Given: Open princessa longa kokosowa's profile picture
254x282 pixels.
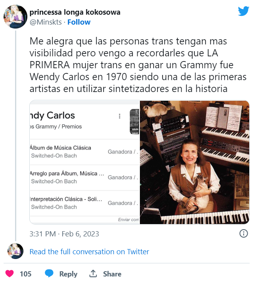Looking at the screenshot, I should click(15, 17).
